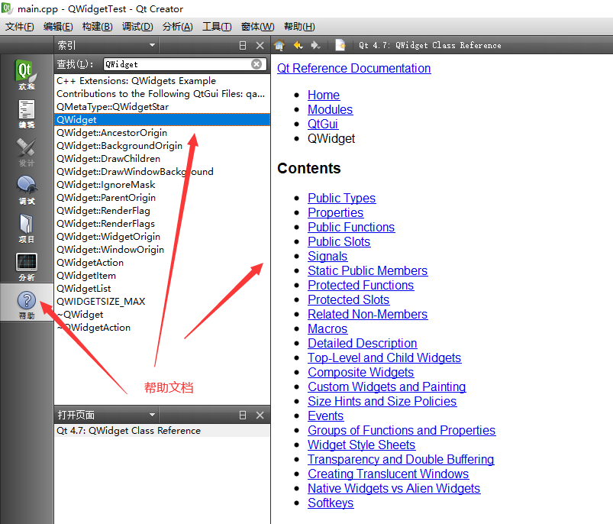Open the Help (帮助) menu
Viewport: 613px width, 524px height.
tap(299, 27)
